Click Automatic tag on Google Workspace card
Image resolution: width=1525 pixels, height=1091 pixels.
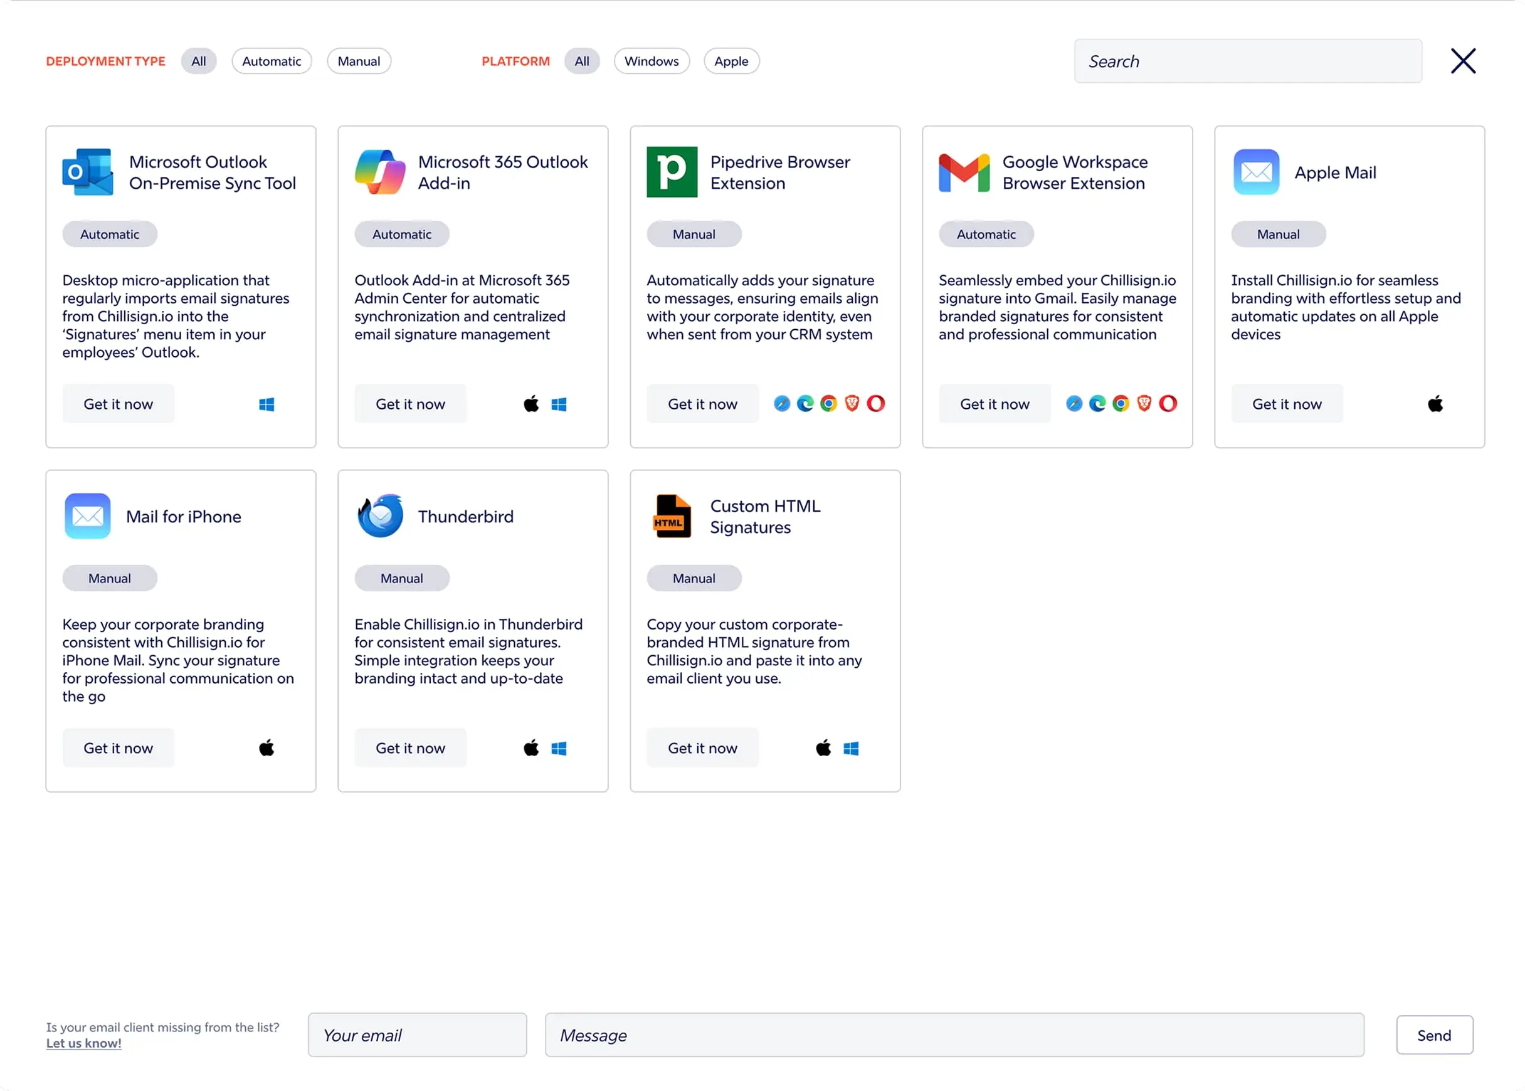(x=986, y=234)
